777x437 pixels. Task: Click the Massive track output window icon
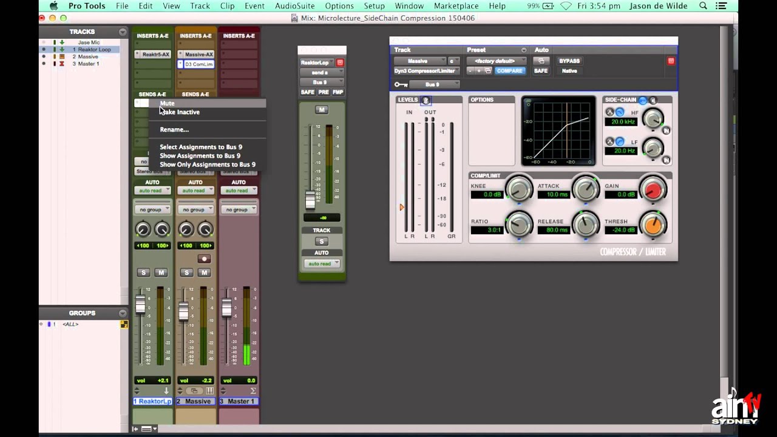click(195, 391)
